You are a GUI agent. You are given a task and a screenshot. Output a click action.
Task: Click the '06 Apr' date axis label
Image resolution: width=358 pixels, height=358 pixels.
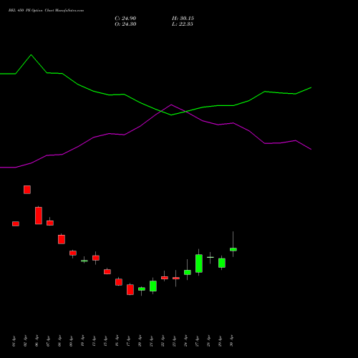click(37, 341)
